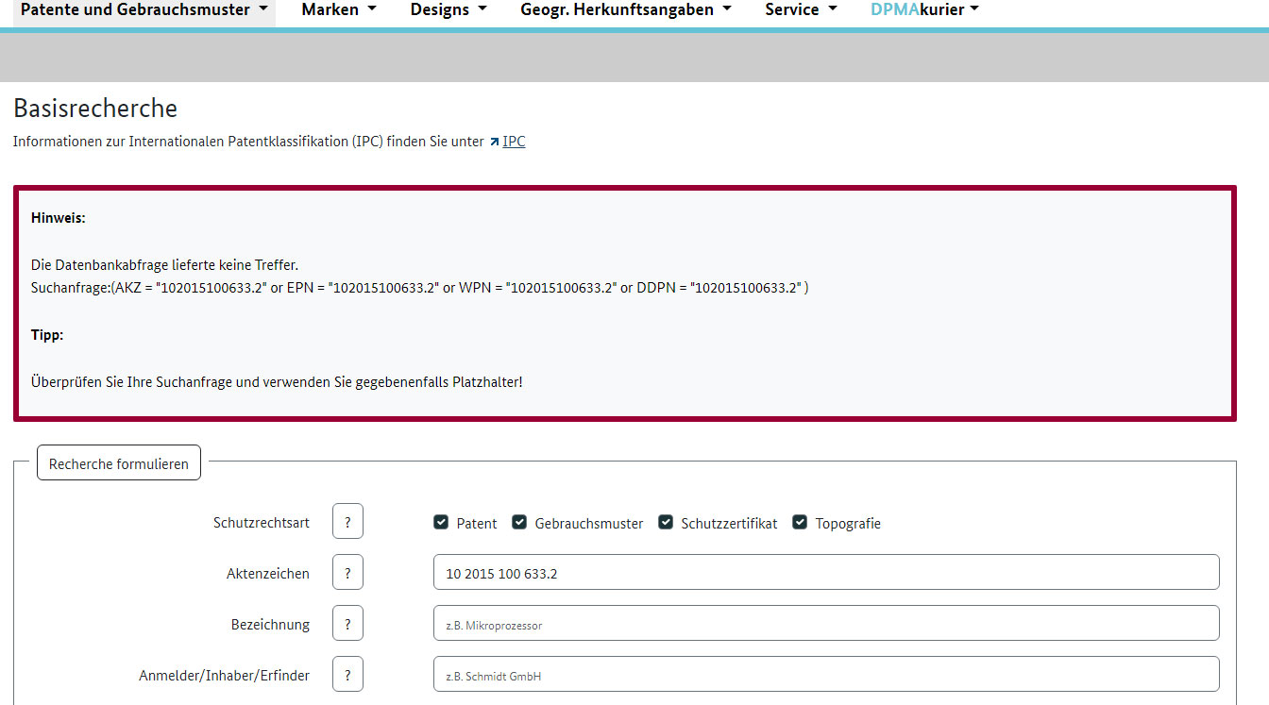Open help for Anmelder/Inhaber/Erfinder field
This screenshot has width=1269, height=705.
[347, 675]
